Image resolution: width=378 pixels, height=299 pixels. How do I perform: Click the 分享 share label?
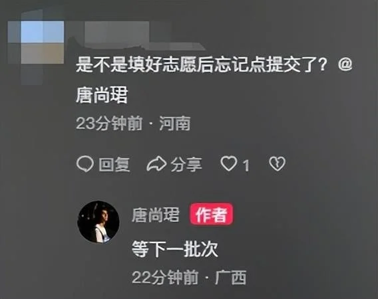point(186,165)
